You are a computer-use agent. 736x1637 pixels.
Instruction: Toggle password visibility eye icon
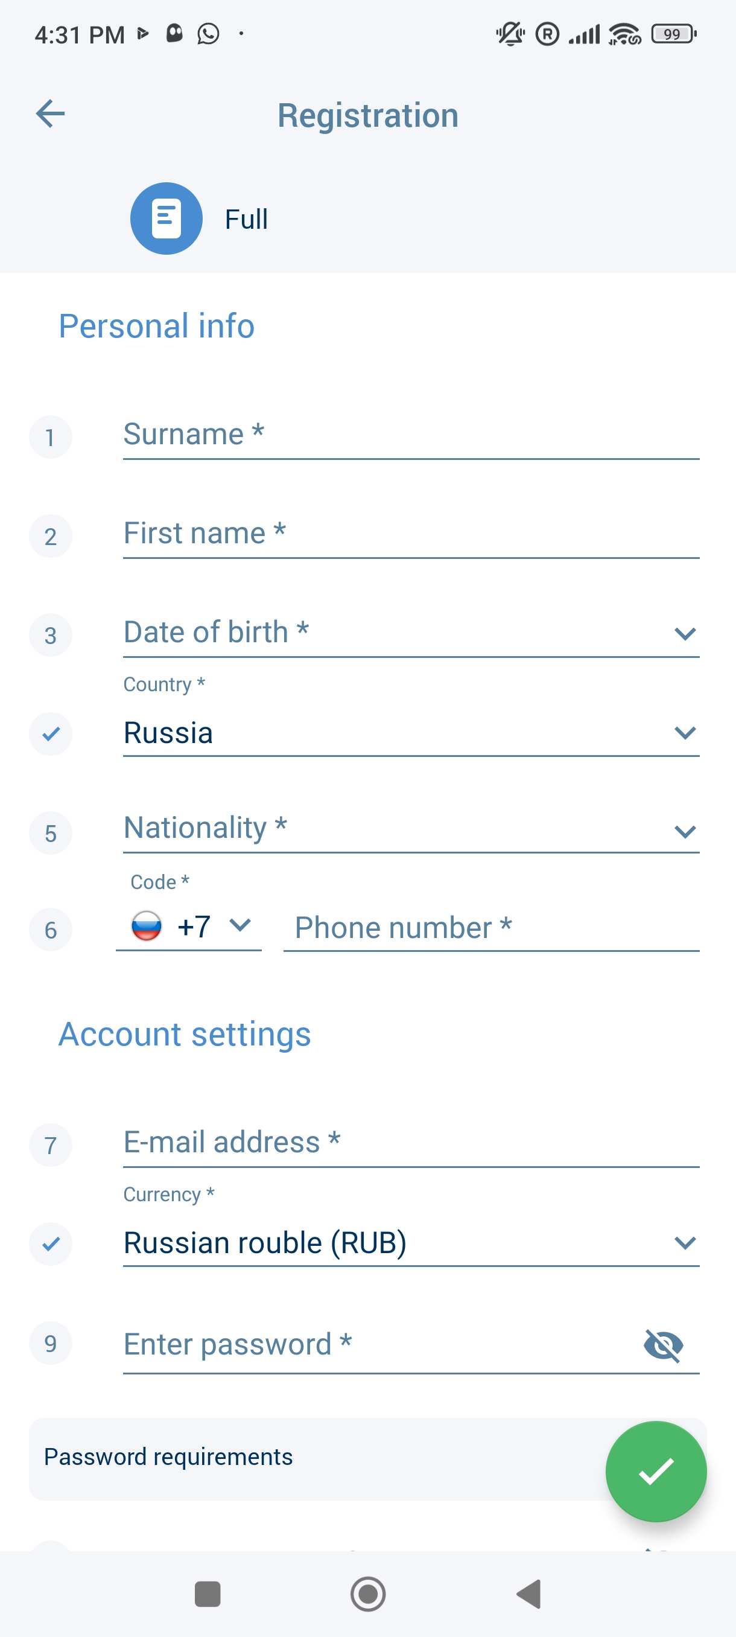tap(663, 1345)
